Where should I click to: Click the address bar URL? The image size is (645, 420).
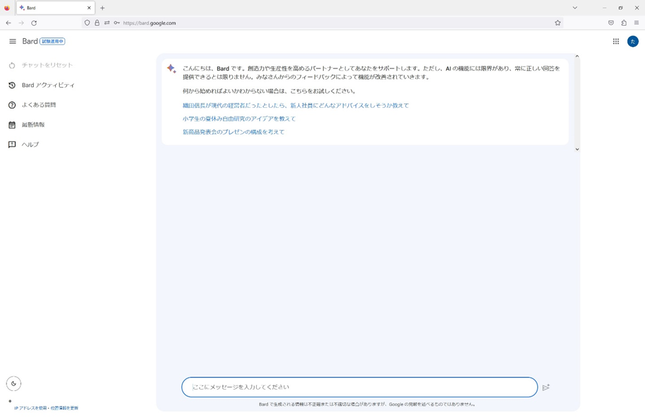pos(149,23)
